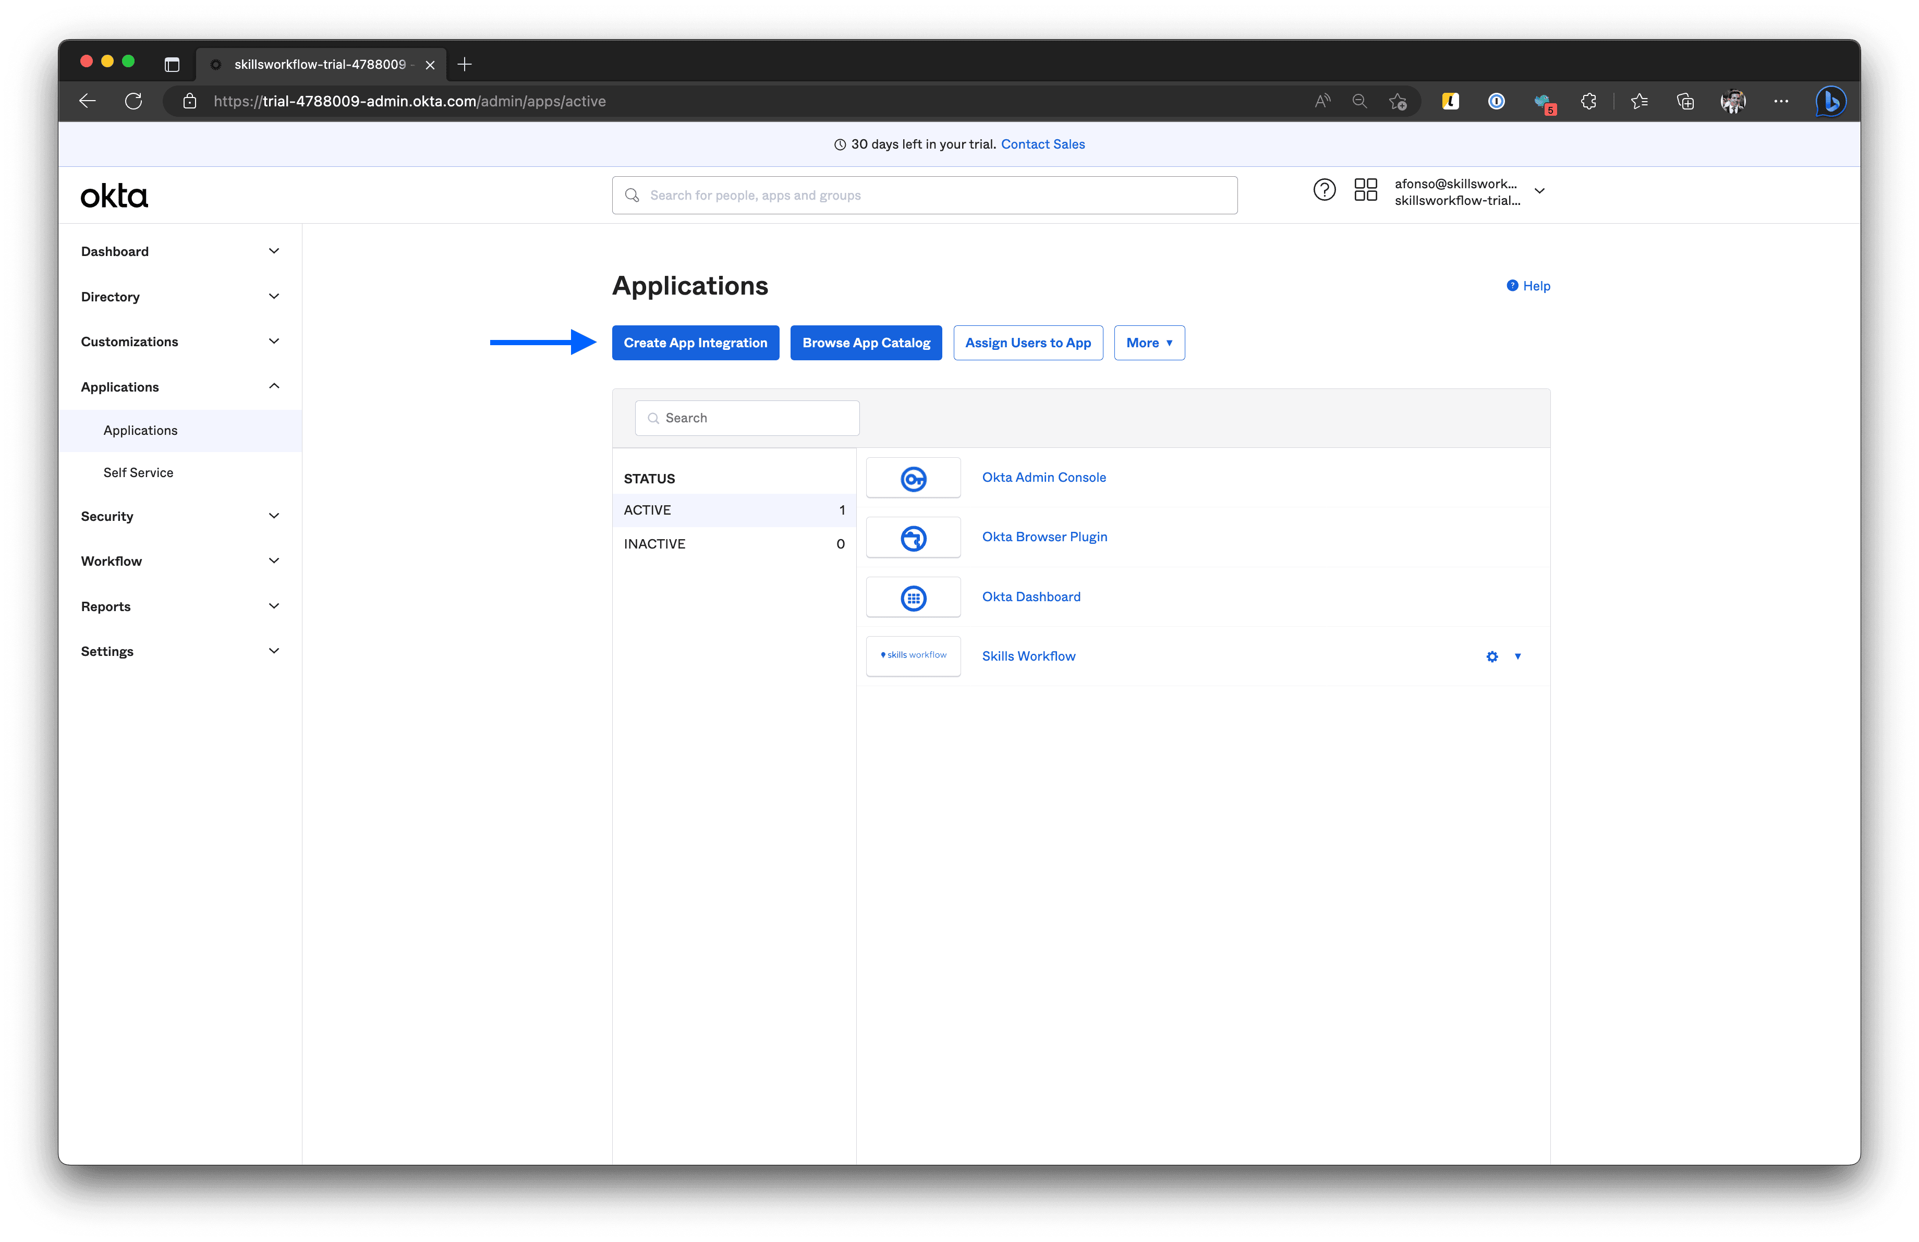Click Okta Admin Console app icon

913,478
